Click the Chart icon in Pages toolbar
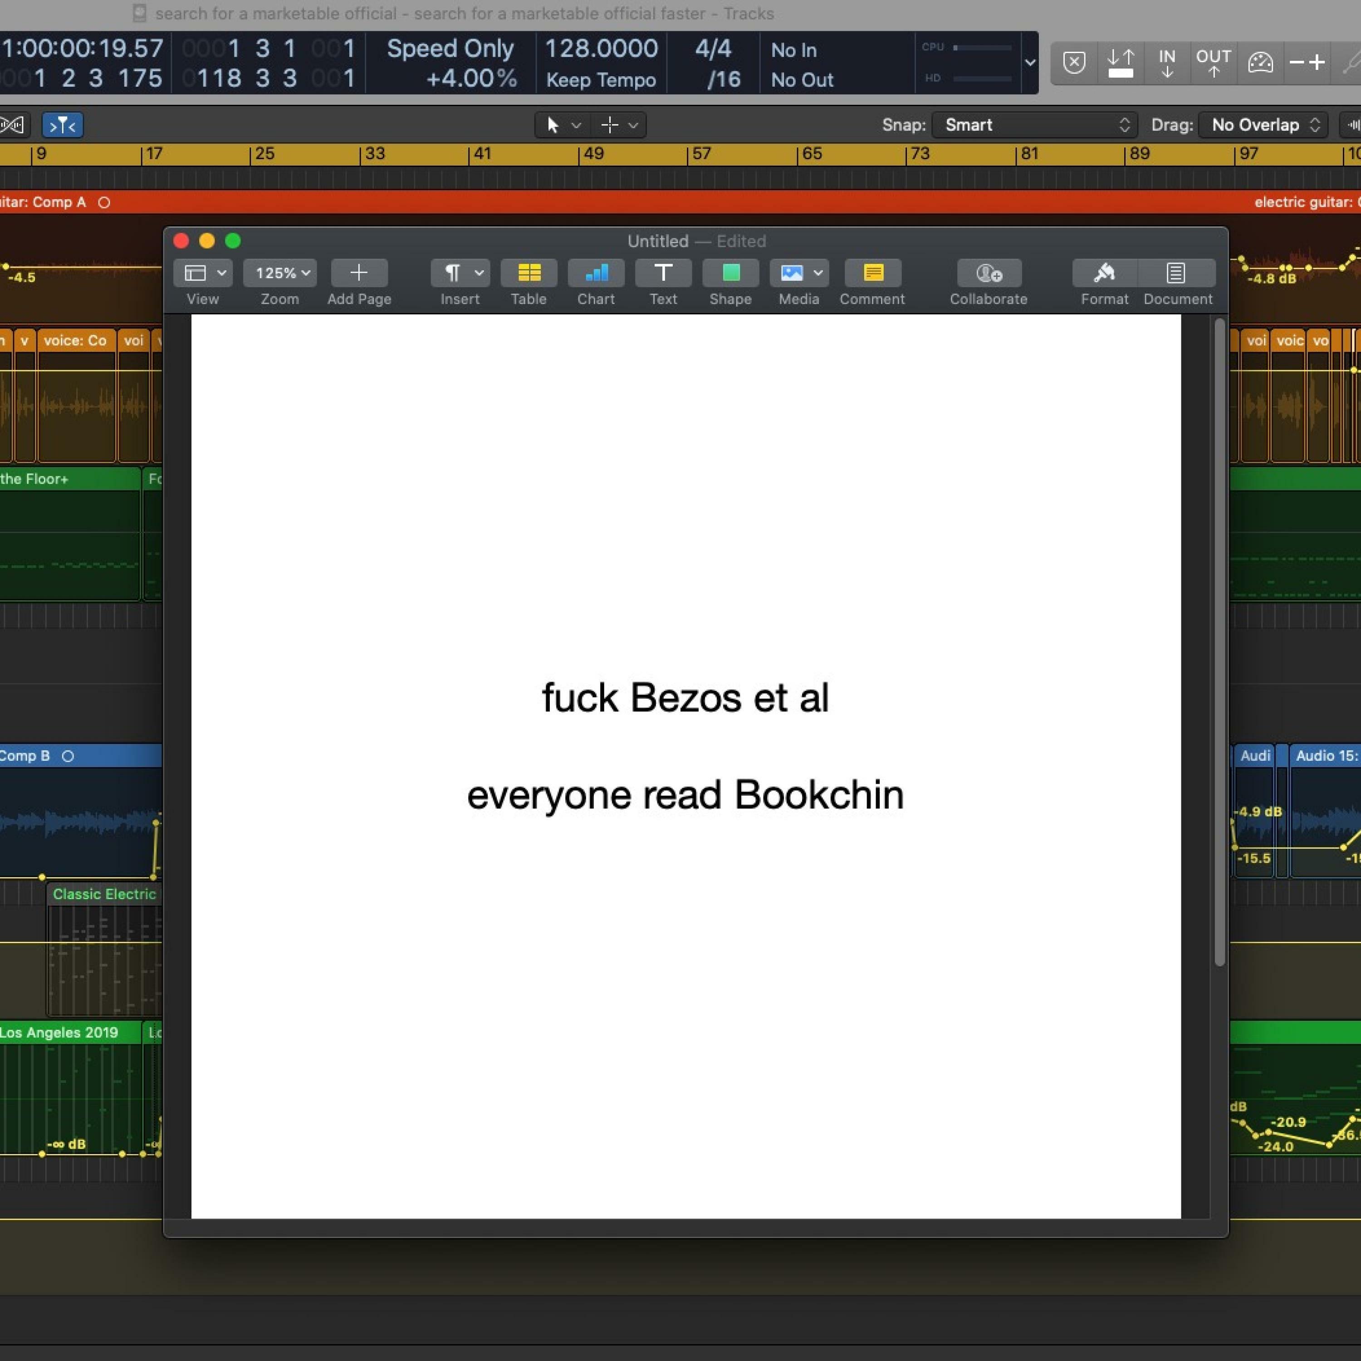 (596, 273)
